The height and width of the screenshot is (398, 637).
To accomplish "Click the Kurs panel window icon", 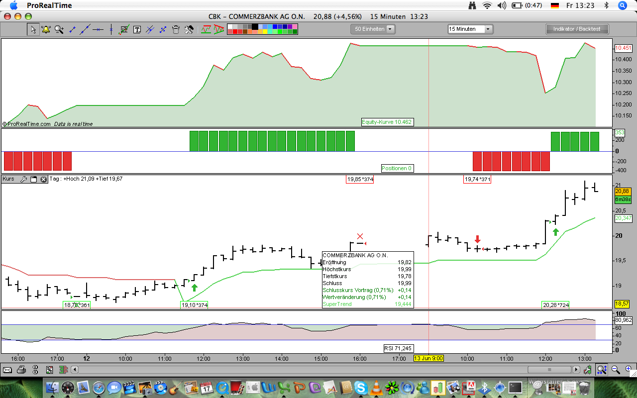I will pyautogui.click(x=33, y=179).
